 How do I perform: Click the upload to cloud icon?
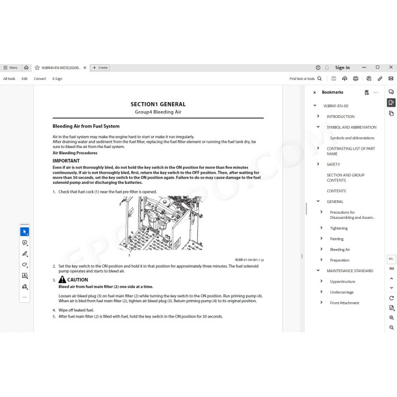(345, 79)
